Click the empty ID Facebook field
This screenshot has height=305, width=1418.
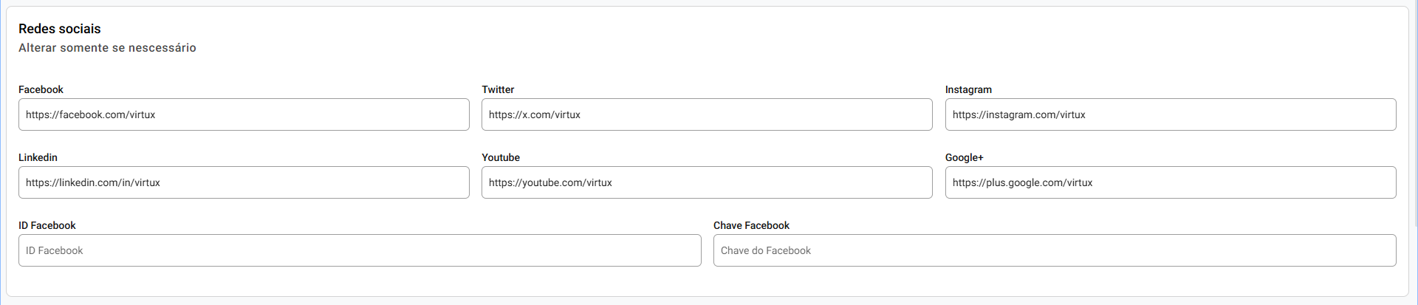click(360, 250)
